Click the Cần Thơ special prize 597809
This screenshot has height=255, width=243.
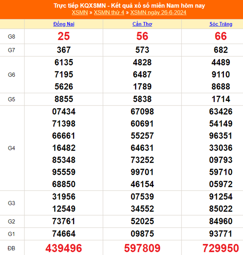(x=142, y=248)
